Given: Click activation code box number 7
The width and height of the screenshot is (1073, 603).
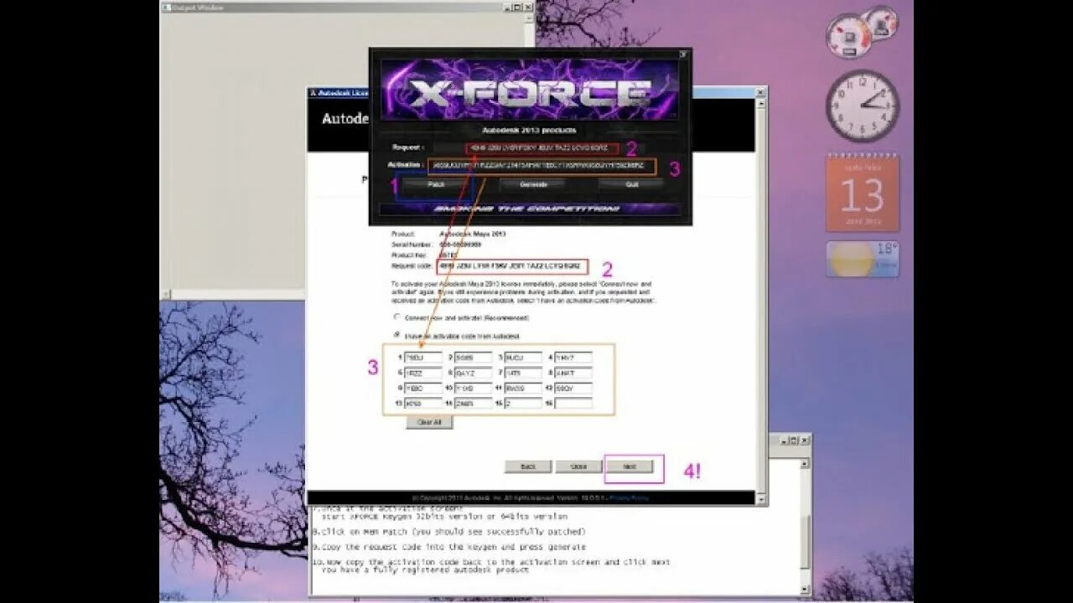Looking at the screenshot, I should pyautogui.click(x=523, y=373).
